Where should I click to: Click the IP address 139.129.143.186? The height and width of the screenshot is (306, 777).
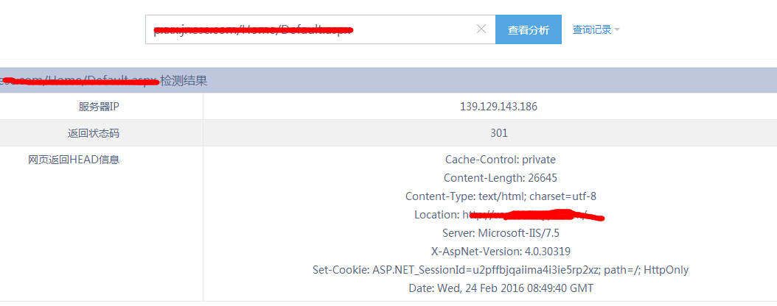498,107
